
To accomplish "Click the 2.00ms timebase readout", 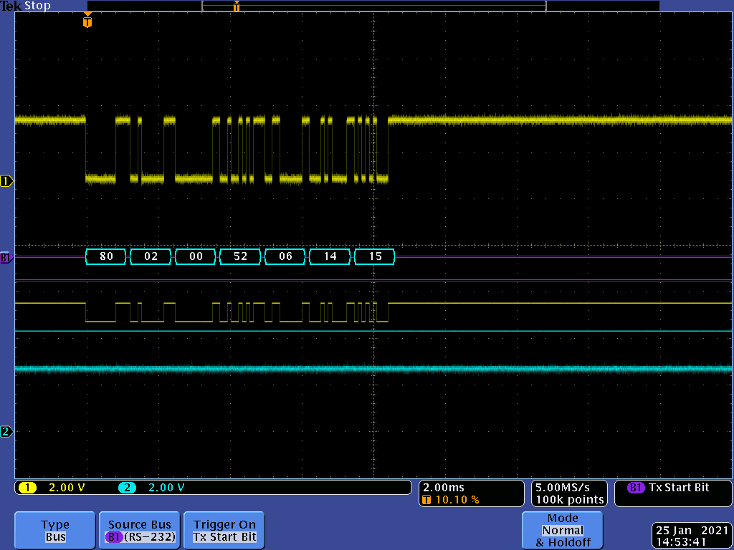I will (444, 488).
